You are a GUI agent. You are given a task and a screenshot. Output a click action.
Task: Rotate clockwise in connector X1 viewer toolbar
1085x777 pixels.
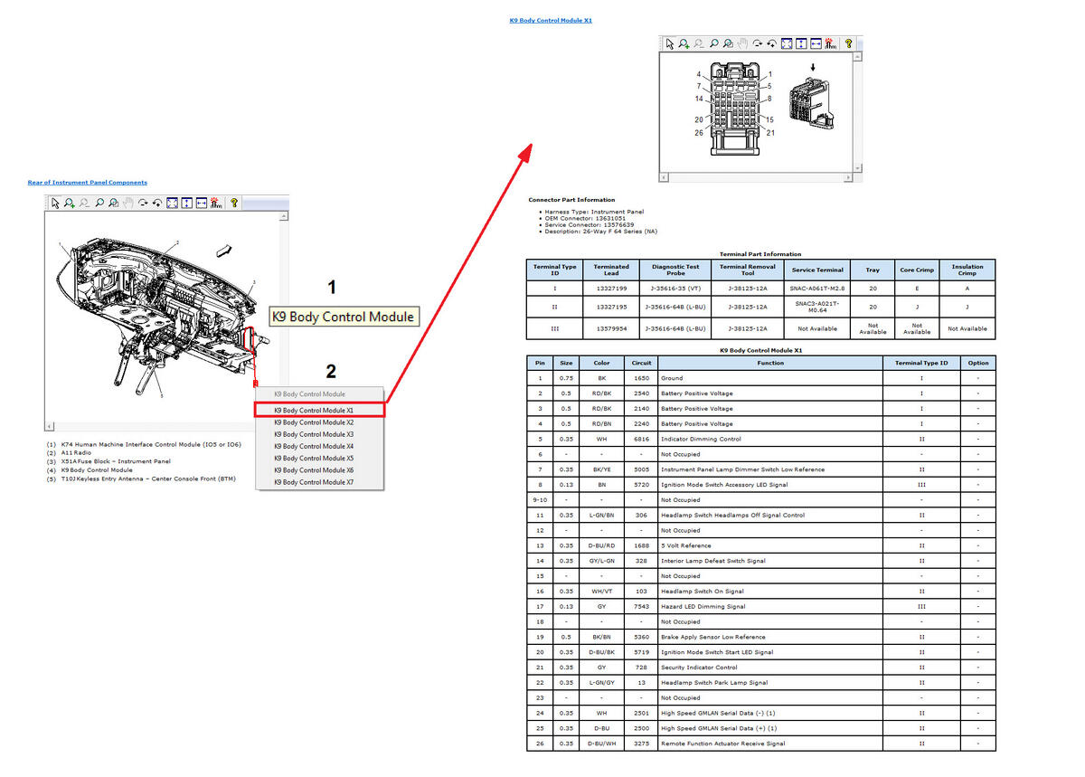pyautogui.click(x=758, y=43)
